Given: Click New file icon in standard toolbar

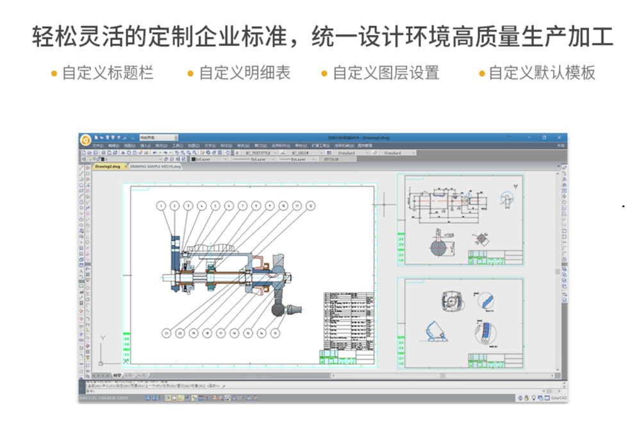Looking at the screenshot, I should (x=84, y=153).
